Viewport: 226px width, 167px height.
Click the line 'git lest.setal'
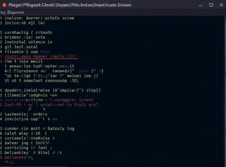[x=21, y=47]
